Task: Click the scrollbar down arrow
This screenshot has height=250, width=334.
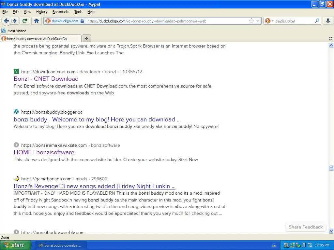Action: click(331, 231)
